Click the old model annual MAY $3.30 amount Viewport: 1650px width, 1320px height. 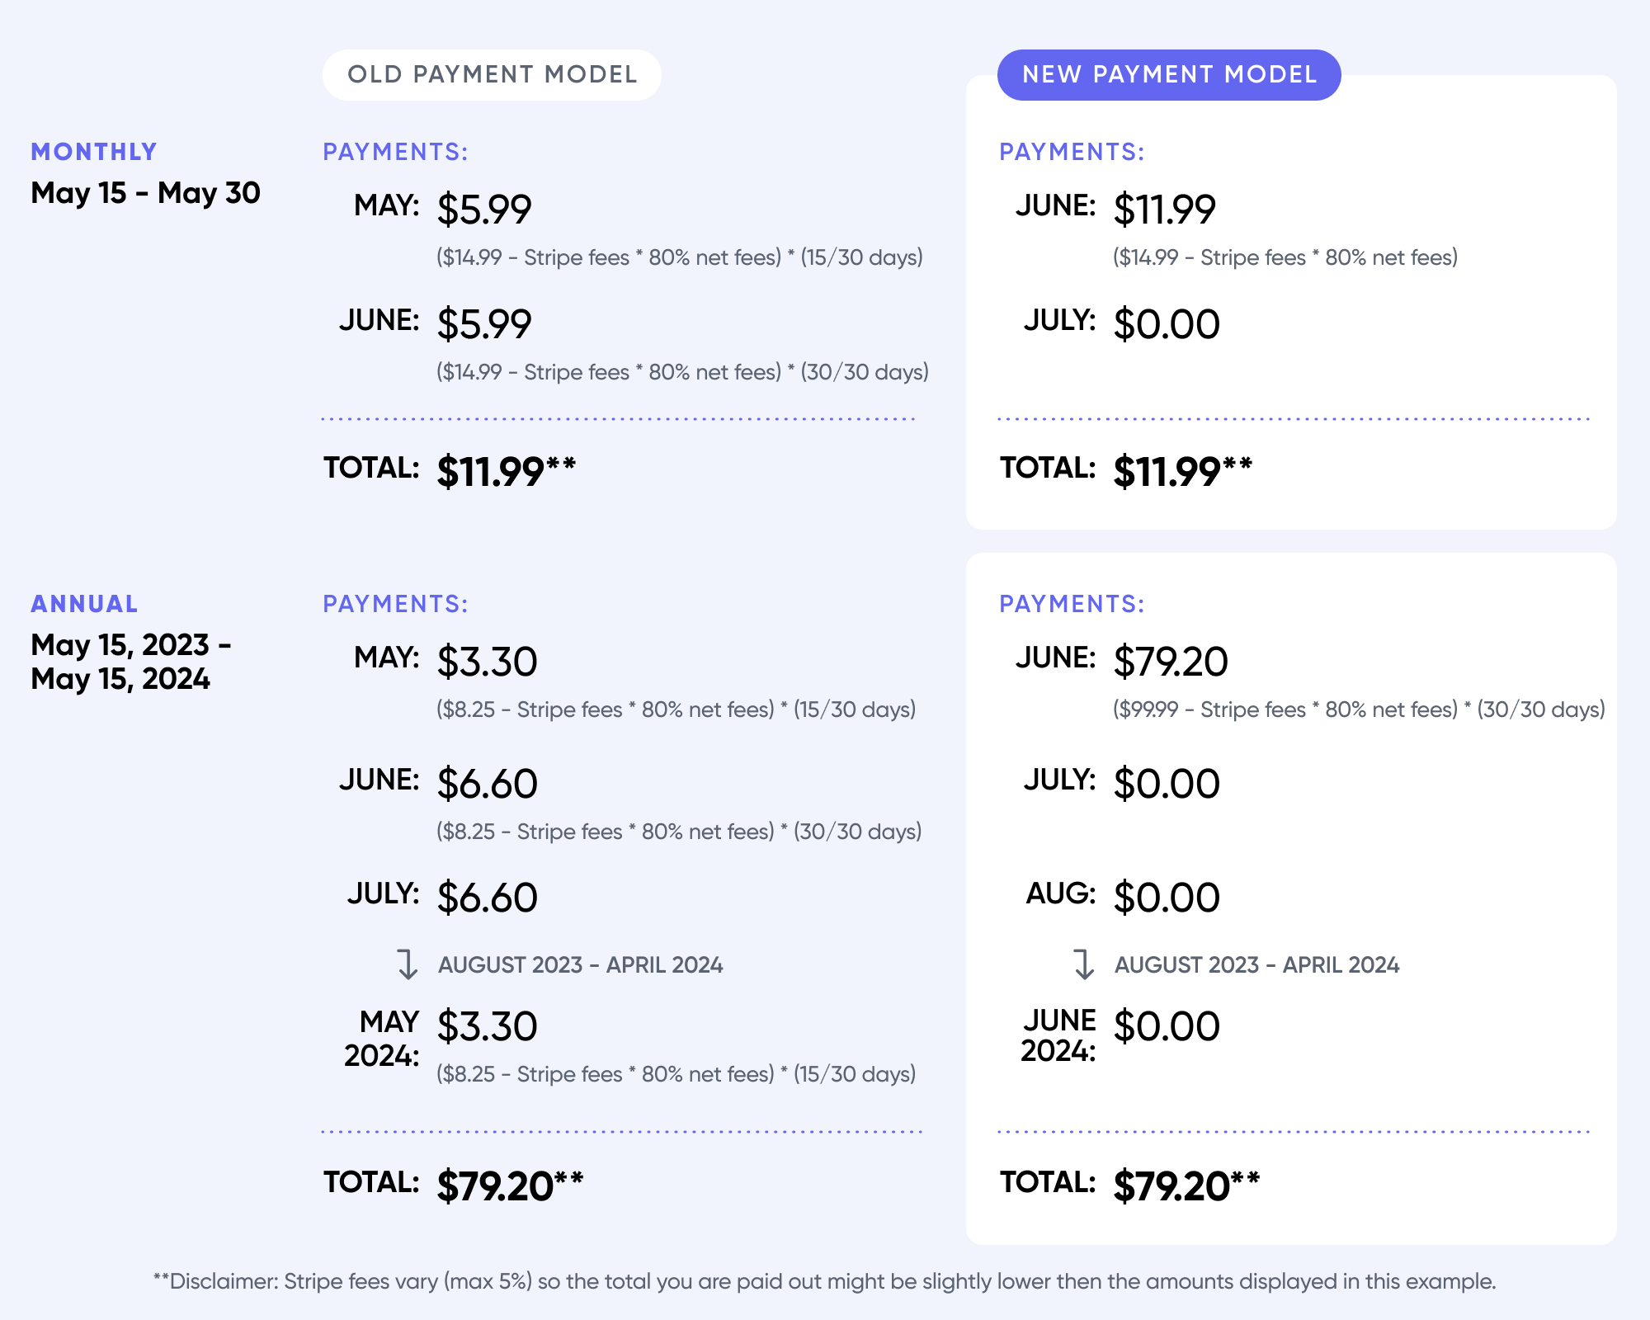pos(487,662)
